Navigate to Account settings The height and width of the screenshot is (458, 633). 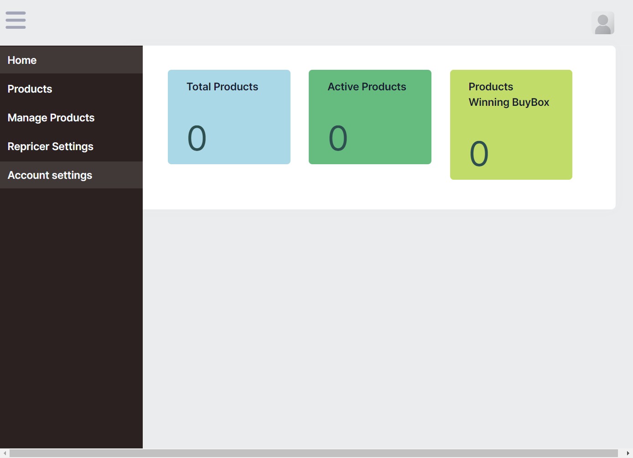pos(71,175)
